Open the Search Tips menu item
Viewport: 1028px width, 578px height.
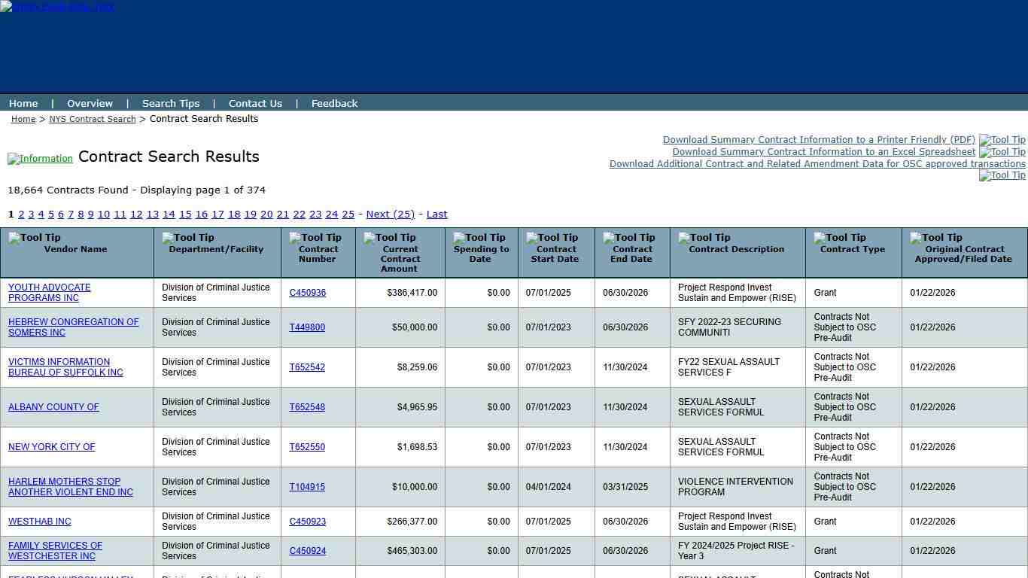171,103
